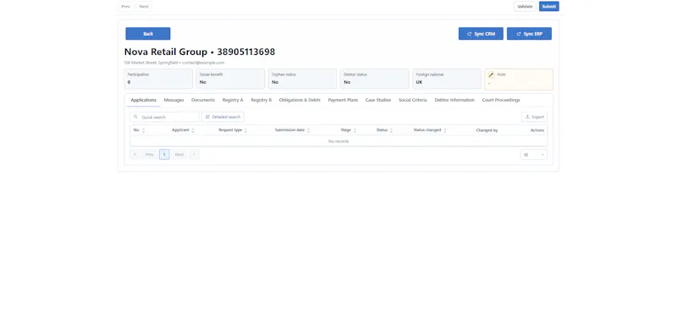Click the pencil edit icon on Note card
Image resolution: width=677 pixels, height=319 pixels.
(491, 74)
